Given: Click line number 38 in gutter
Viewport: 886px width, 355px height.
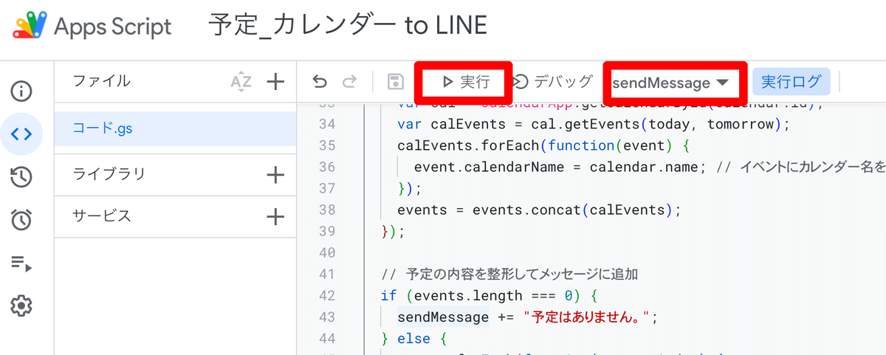Looking at the screenshot, I should [326, 210].
